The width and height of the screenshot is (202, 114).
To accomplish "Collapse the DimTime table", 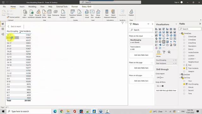I will pyautogui.click(x=180, y=78).
